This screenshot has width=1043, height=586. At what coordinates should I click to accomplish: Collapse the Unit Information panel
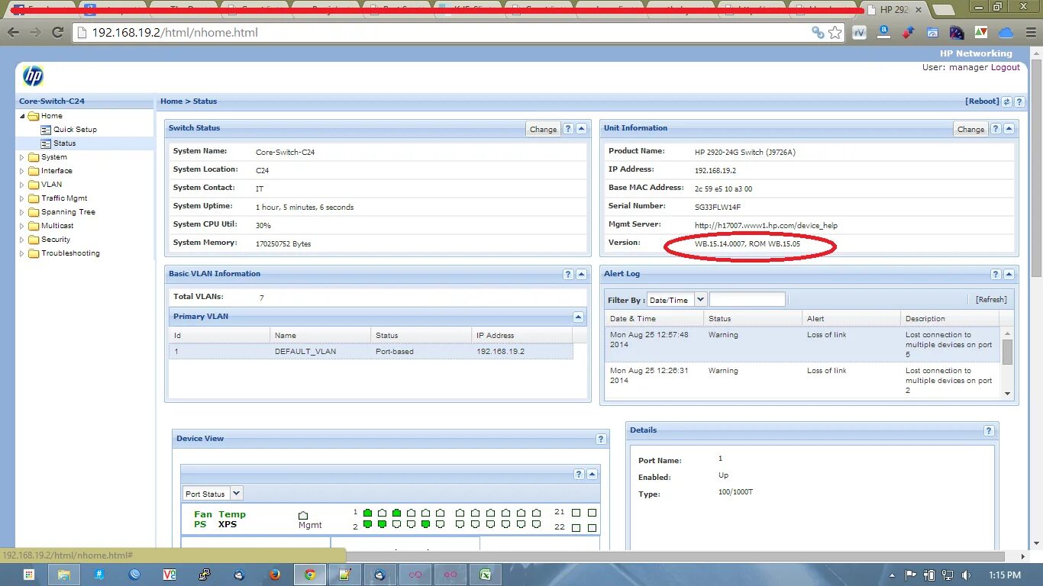[1009, 129]
